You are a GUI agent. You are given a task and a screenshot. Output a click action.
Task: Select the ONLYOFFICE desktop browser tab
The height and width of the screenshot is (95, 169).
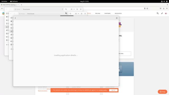tap(10, 5)
